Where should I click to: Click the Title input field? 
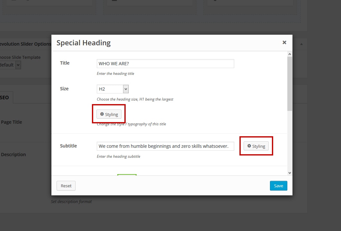point(165,64)
